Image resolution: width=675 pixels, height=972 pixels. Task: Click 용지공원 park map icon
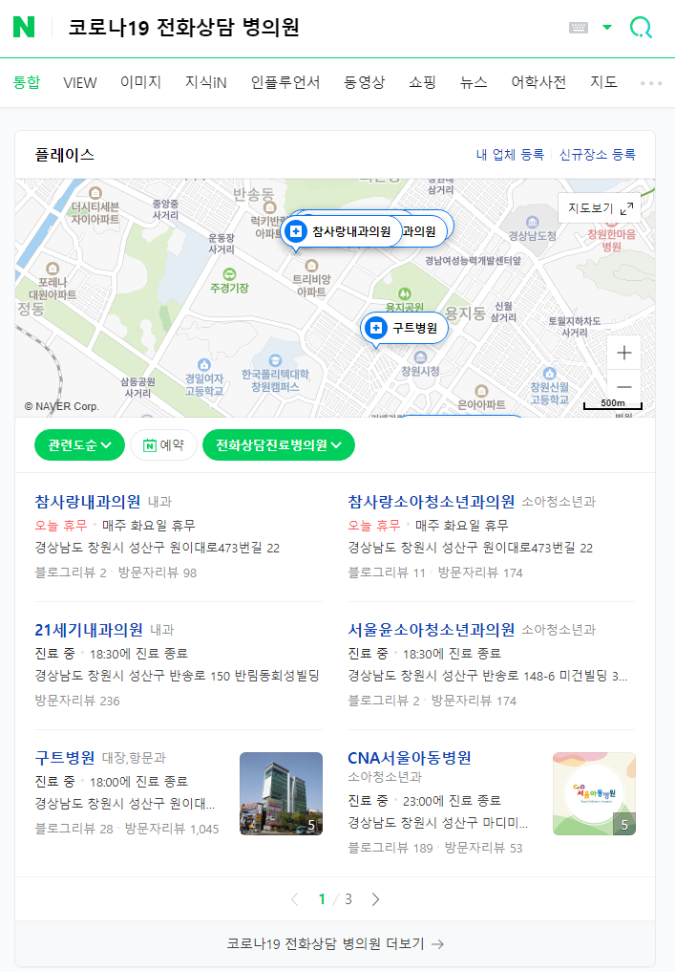pos(405,293)
